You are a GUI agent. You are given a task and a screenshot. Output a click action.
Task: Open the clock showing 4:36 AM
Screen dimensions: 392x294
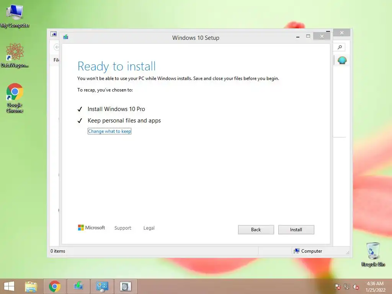[x=375, y=287]
